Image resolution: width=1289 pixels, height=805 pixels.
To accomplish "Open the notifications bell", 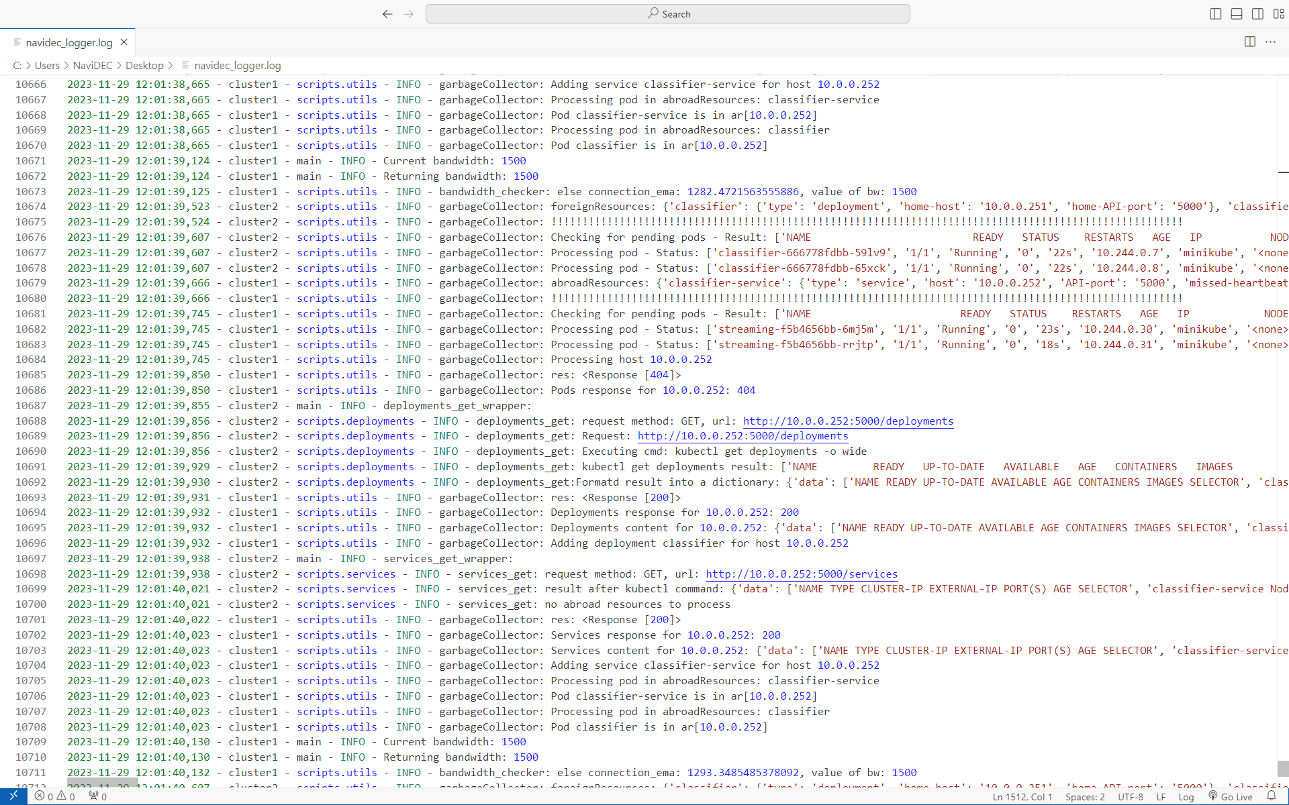I will pyautogui.click(x=1271, y=796).
